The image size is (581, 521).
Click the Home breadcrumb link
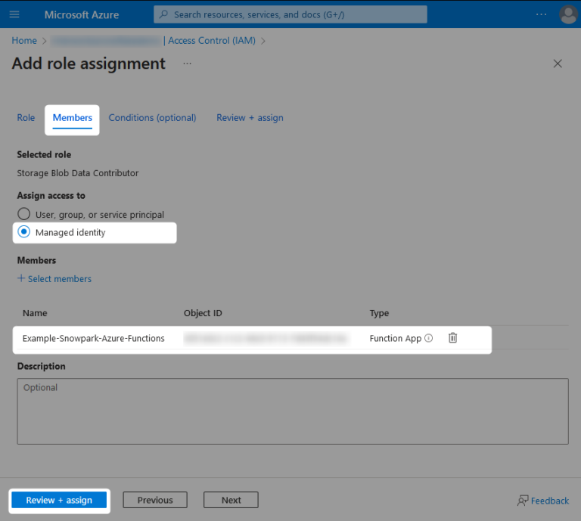pyautogui.click(x=24, y=40)
